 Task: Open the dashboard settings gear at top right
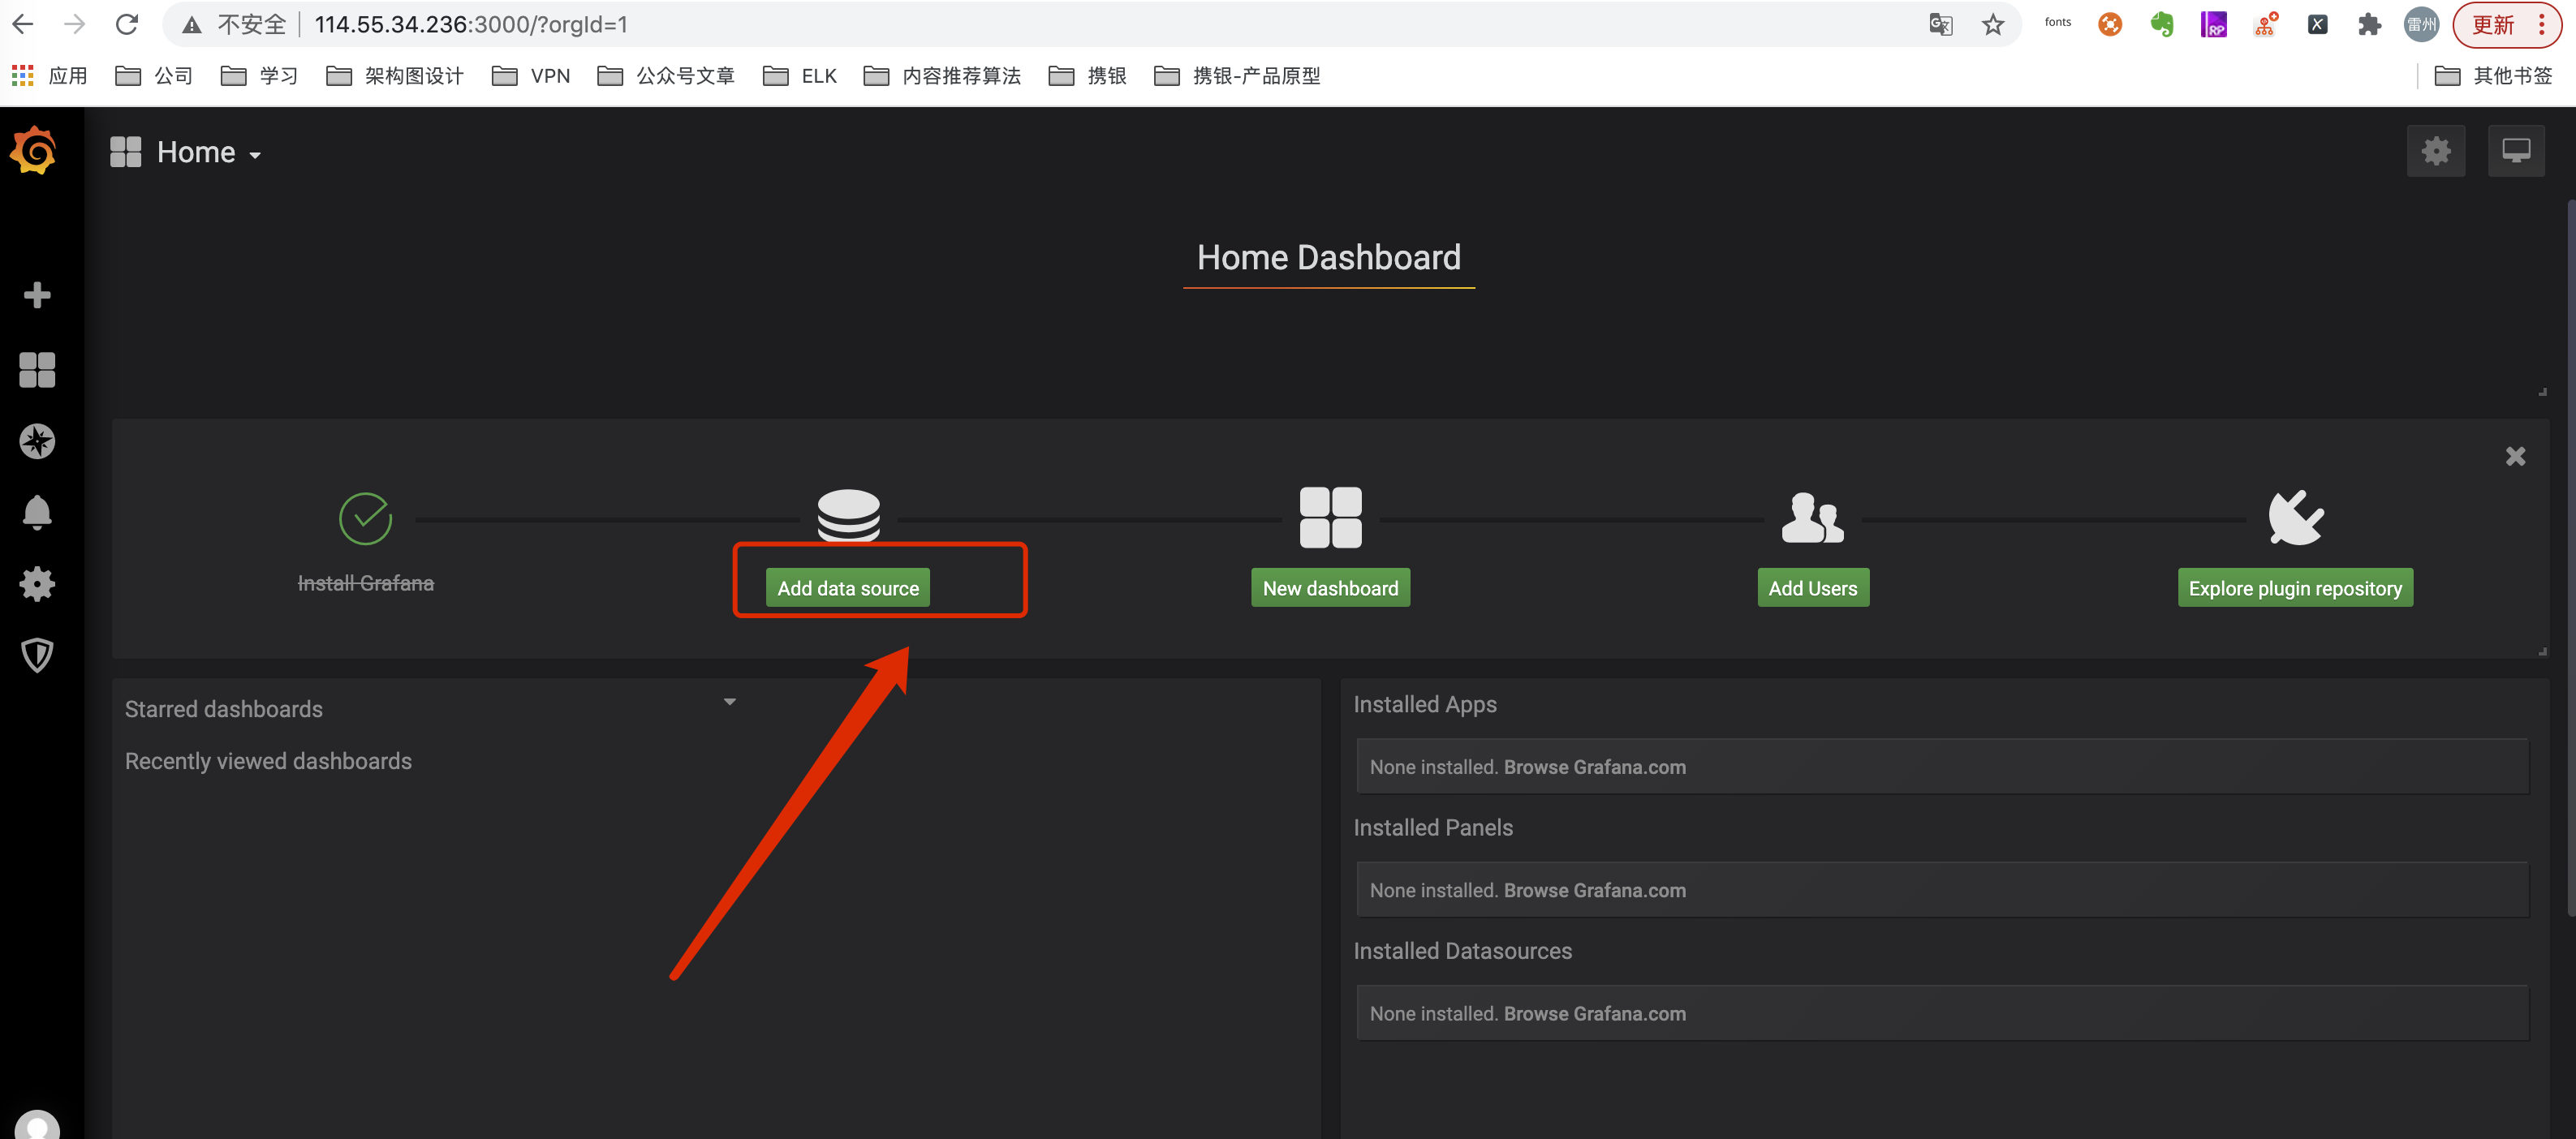coord(2435,151)
